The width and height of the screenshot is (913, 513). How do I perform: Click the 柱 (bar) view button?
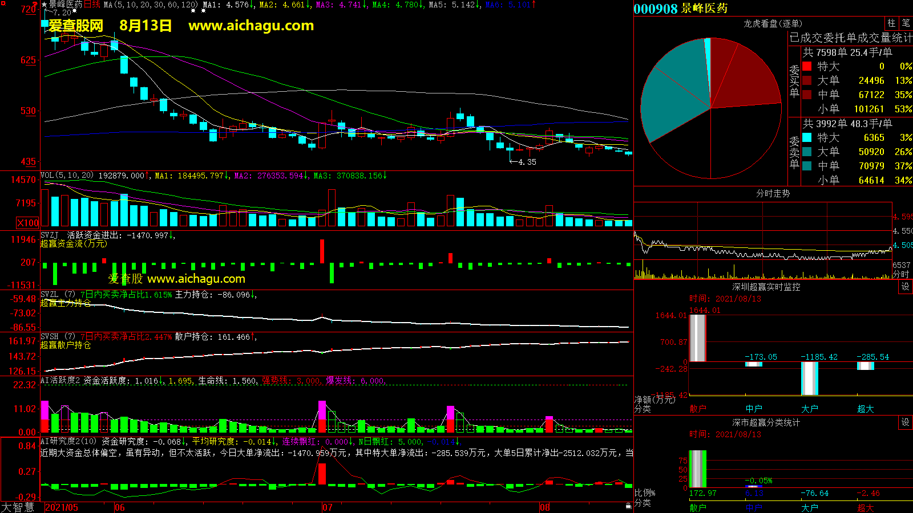point(891,23)
